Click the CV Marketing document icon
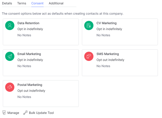162x118 pixels. 89,25
